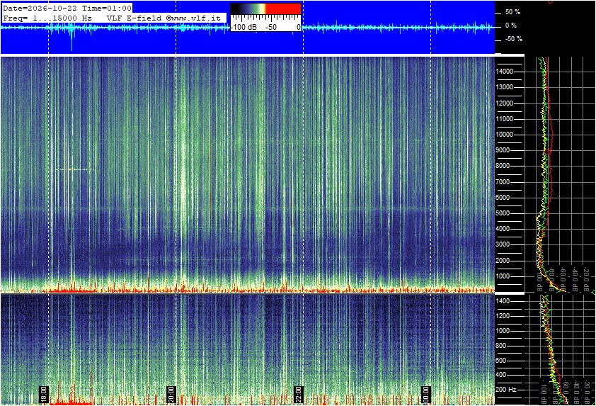This screenshot has width=596, height=406.
Task: Click the 11000 frequency axis label
Action: point(505,119)
